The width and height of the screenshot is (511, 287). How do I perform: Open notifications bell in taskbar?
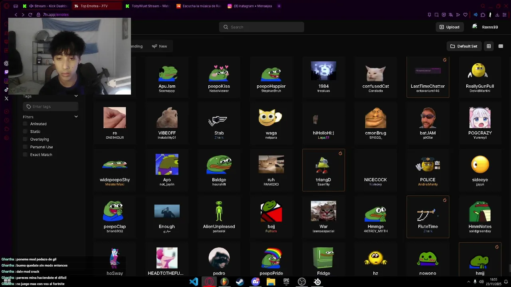[506, 282]
